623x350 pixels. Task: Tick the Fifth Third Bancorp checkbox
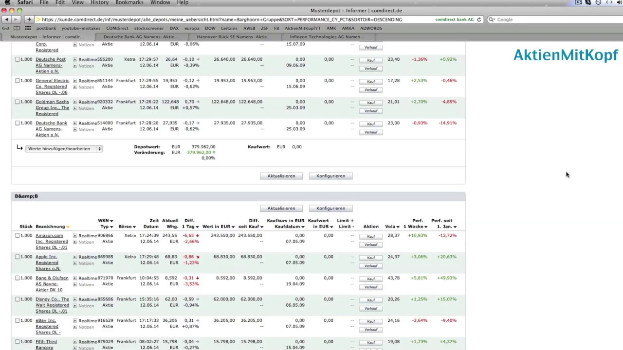[18, 342]
